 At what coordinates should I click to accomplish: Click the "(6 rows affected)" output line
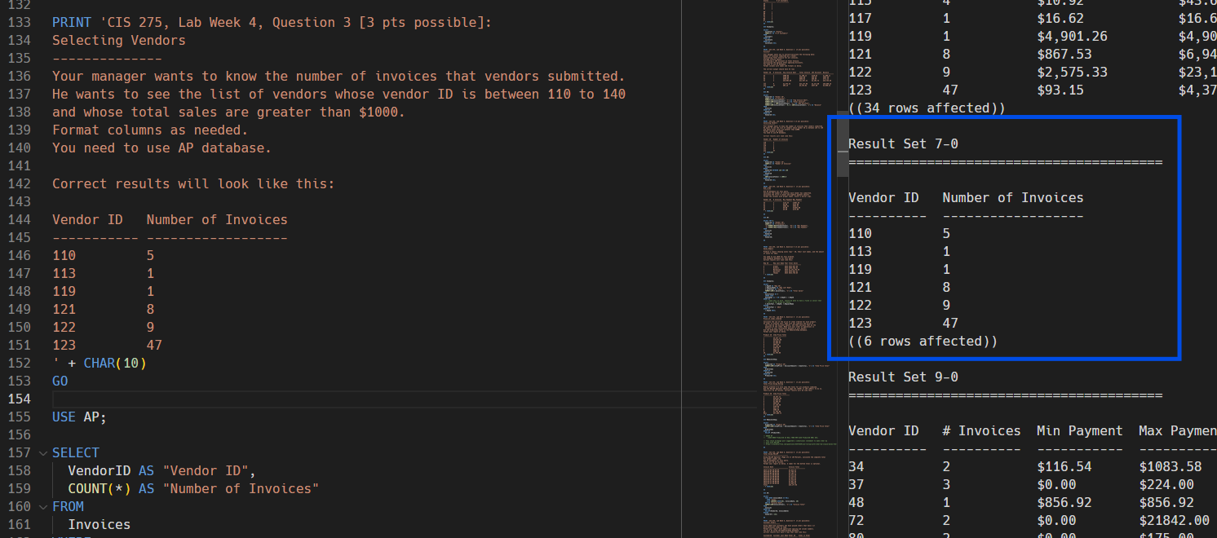tap(923, 341)
